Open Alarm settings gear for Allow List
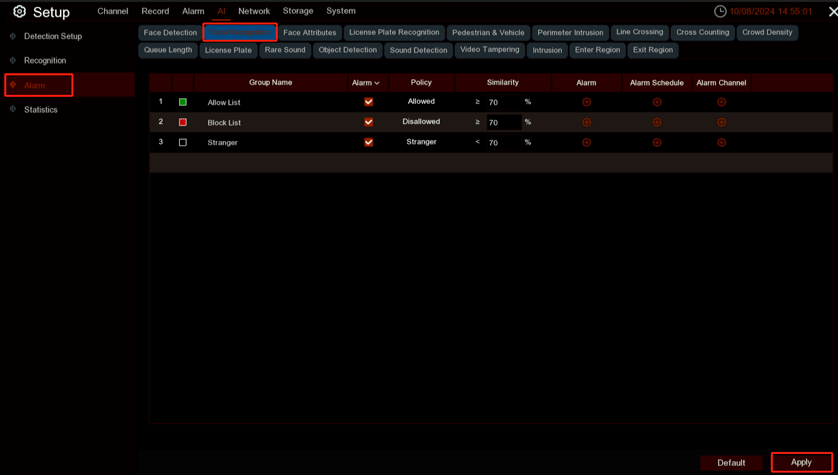838x475 pixels. [586, 102]
